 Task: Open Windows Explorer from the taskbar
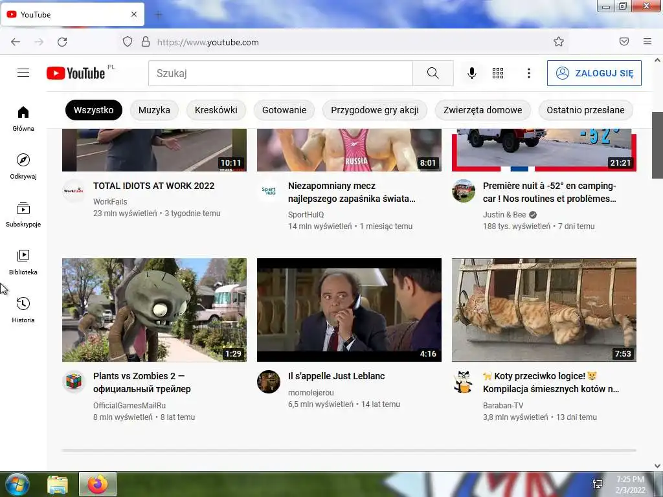tap(58, 484)
